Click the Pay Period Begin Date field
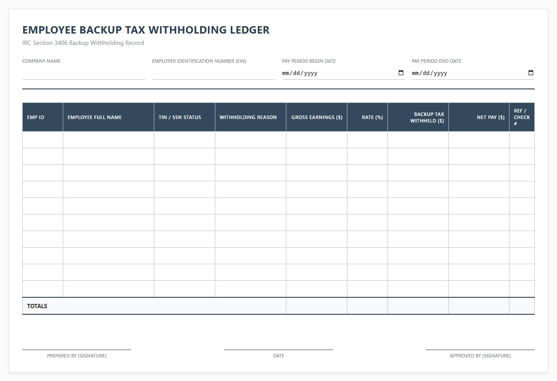Viewport: 557px width, 381px height. tap(343, 73)
